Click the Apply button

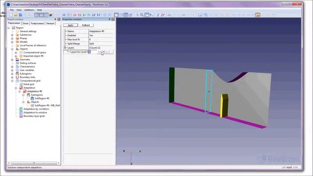click(x=70, y=25)
